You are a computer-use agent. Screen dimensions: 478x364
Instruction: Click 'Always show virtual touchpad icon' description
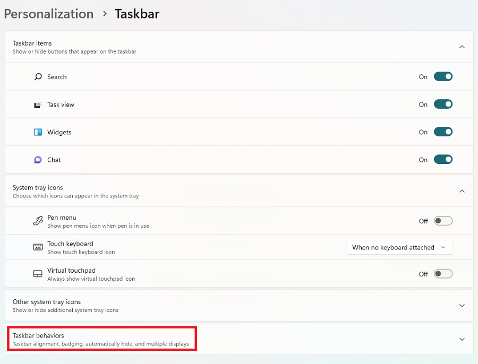91,279
